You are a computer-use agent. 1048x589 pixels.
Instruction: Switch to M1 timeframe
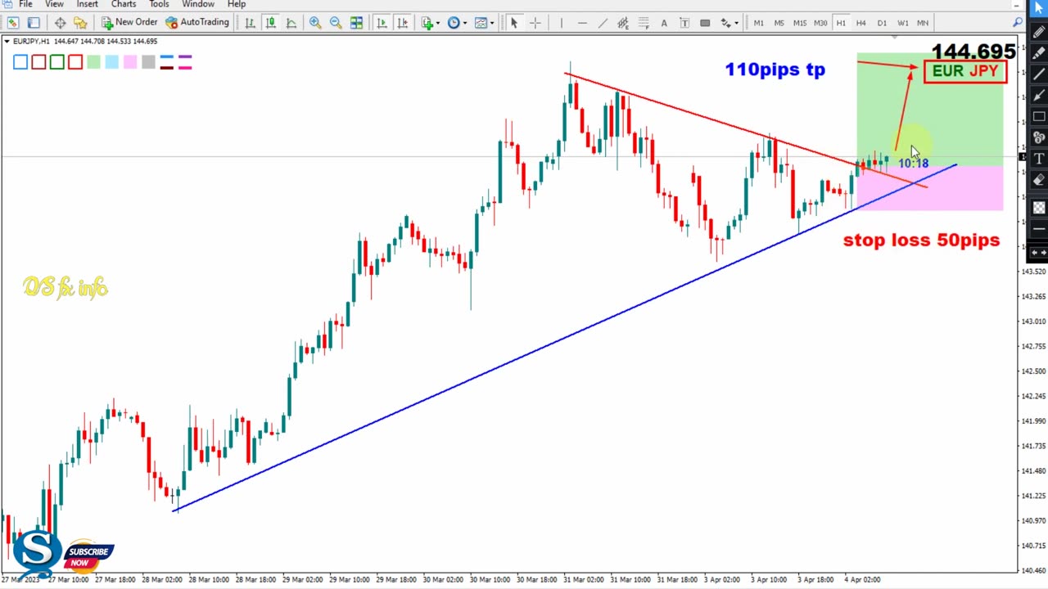point(758,23)
